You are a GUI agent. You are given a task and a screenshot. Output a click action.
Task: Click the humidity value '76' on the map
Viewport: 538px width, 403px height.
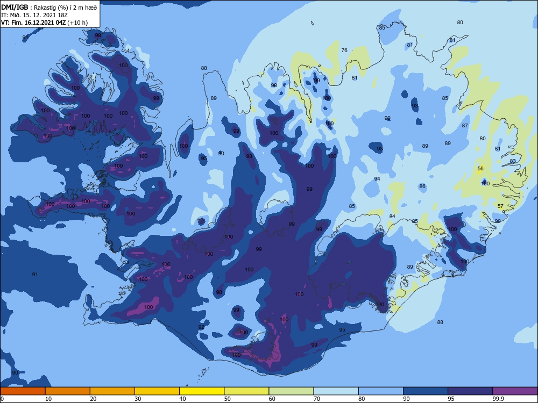(344, 51)
